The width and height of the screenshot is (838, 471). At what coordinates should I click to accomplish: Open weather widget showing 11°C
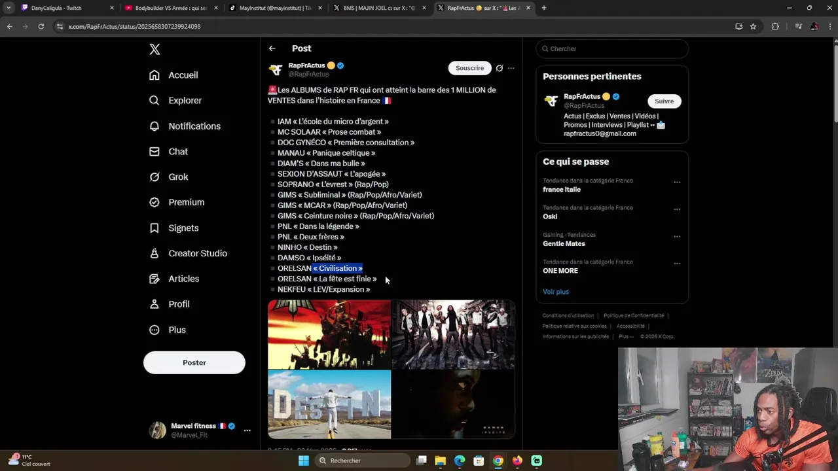tap(29, 461)
